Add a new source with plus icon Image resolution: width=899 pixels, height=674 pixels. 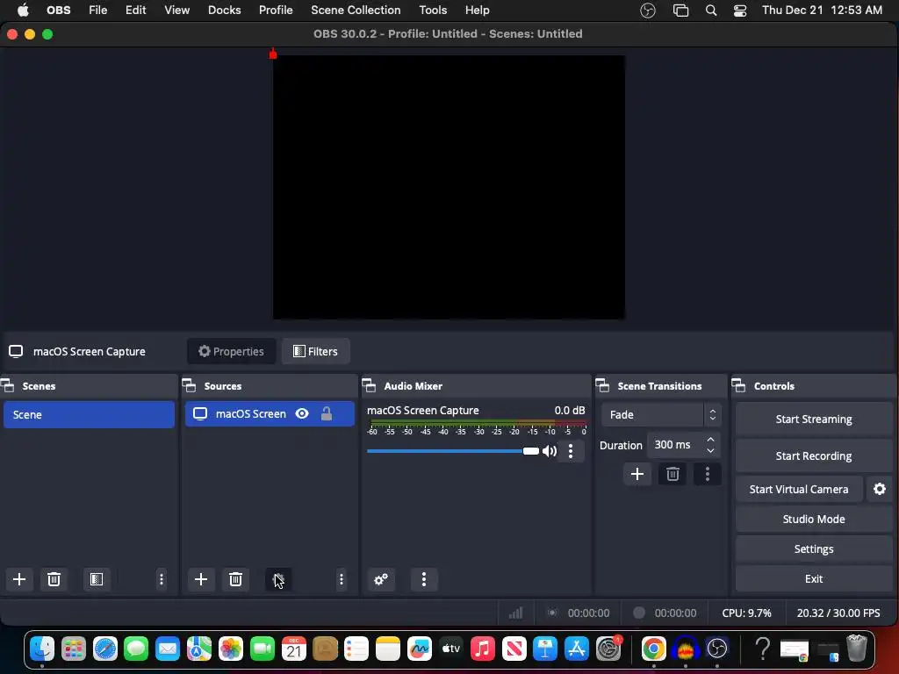(x=201, y=579)
